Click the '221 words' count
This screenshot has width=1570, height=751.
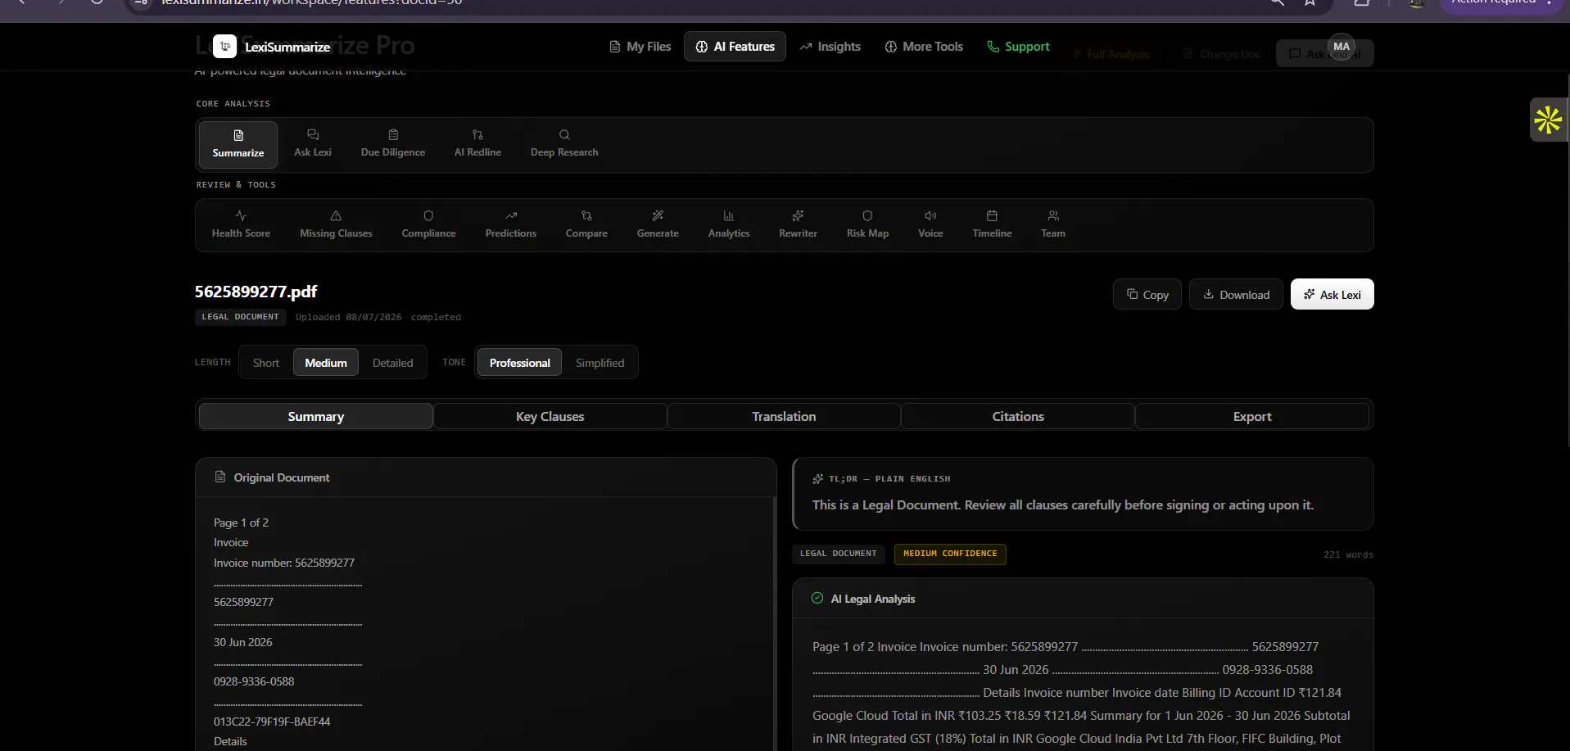(x=1348, y=554)
